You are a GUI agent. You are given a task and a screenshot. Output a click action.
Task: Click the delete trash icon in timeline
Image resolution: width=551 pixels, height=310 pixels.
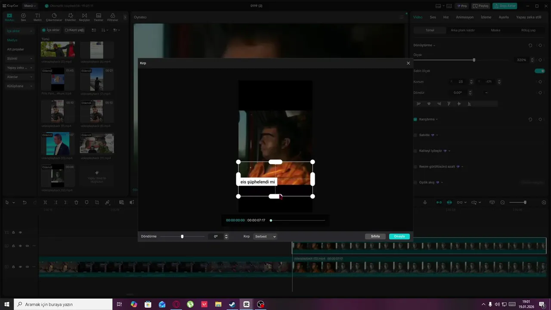click(x=76, y=202)
